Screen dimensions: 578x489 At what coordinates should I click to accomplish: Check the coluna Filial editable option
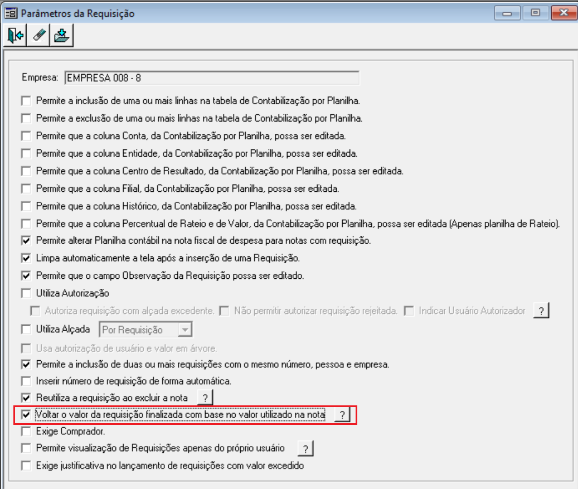[26, 189]
